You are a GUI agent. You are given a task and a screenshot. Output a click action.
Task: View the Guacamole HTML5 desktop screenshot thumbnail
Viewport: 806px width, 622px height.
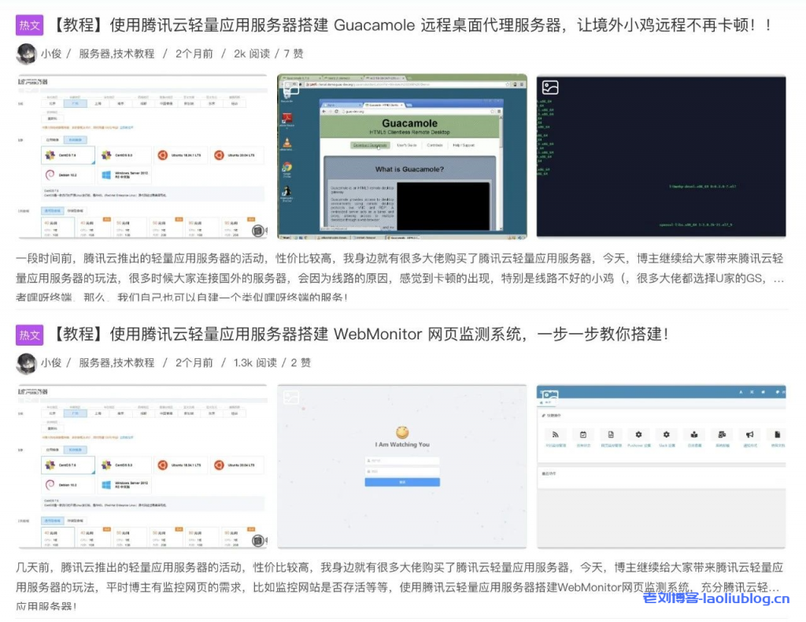click(401, 156)
